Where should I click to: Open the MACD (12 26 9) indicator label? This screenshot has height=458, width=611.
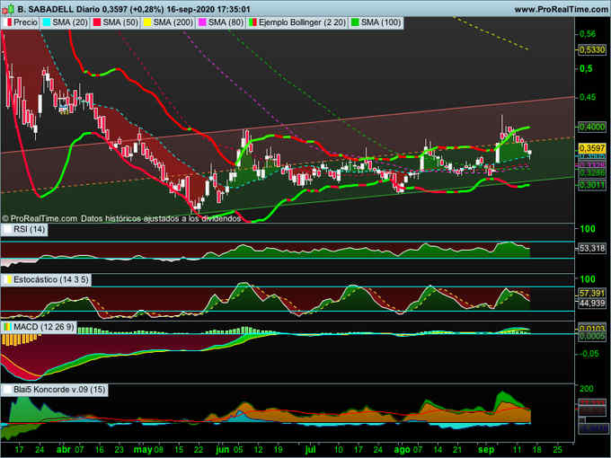click(x=40, y=327)
